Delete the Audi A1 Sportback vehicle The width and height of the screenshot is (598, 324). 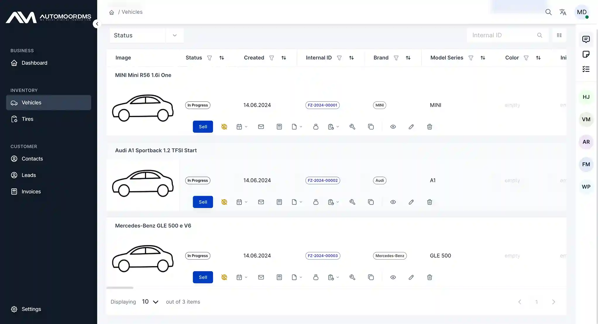click(x=429, y=202)
